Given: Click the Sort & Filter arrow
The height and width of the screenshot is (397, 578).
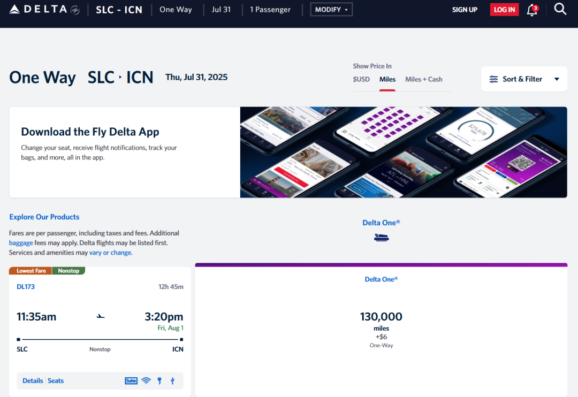Looking at the screenshot, I should click(x=557, y=79).
